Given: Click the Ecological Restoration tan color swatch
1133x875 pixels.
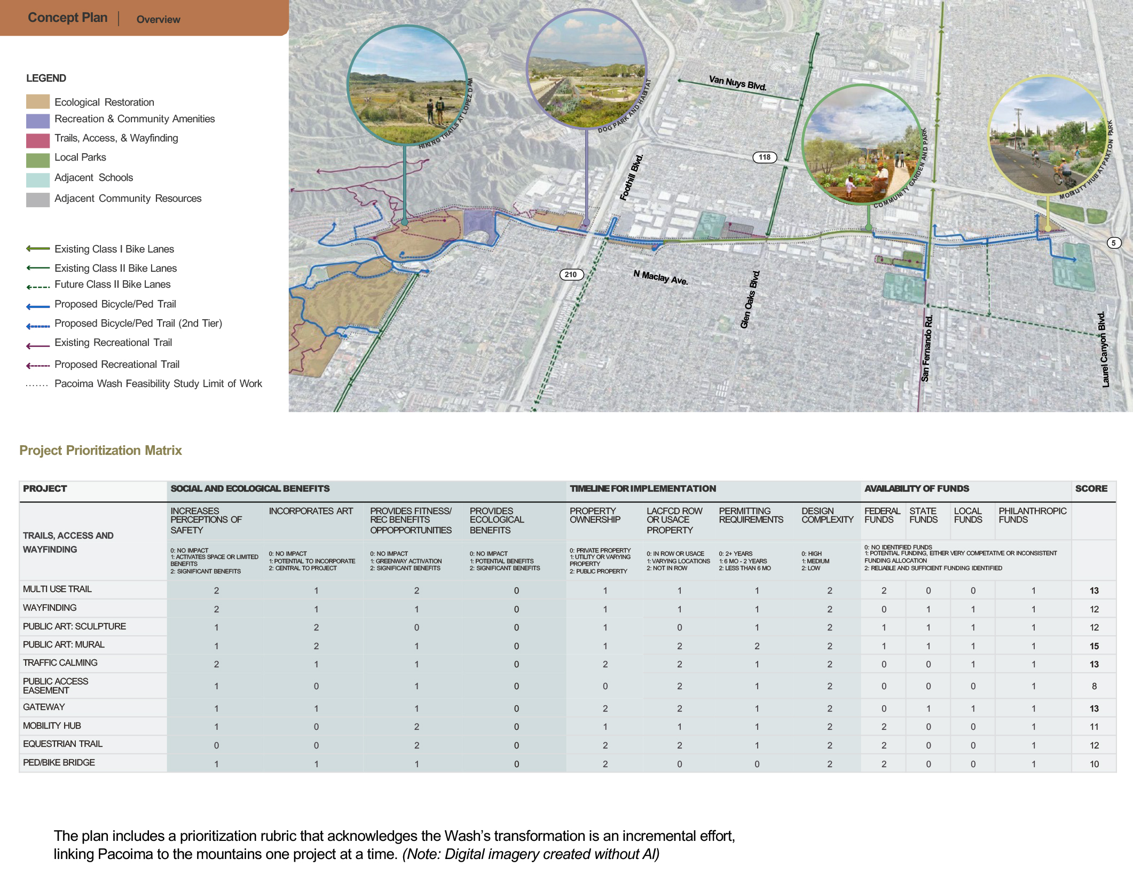Looking at the screenshot, I should point(38,101).
